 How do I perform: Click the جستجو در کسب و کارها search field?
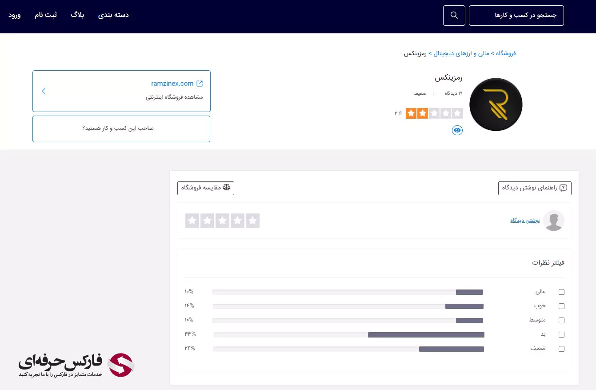pyautogui.click(x=516, y=16)
